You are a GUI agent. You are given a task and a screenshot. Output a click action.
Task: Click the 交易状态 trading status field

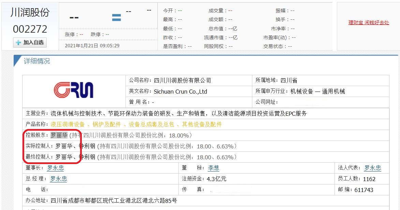(x=278, y=46)
